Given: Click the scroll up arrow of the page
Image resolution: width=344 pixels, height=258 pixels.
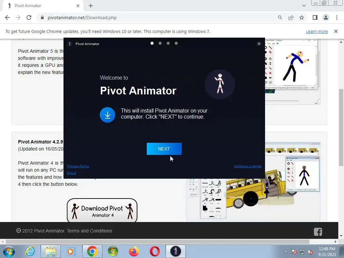Looking at the screenshot, I should (341, 42).
